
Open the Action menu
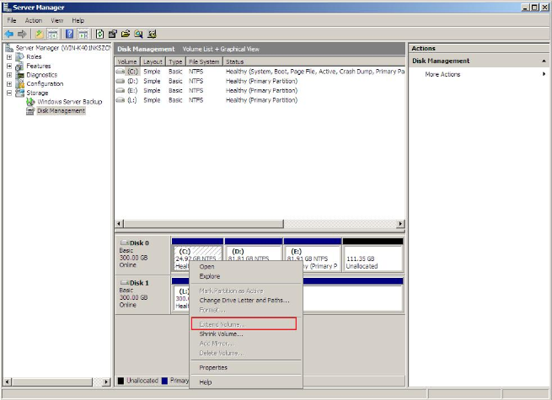coord(34,20)
